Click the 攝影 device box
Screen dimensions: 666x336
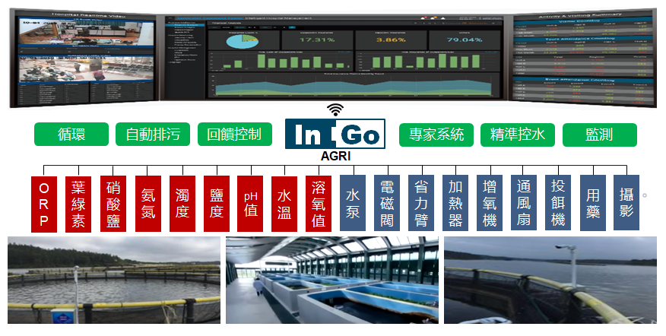[x=626, y=204]
